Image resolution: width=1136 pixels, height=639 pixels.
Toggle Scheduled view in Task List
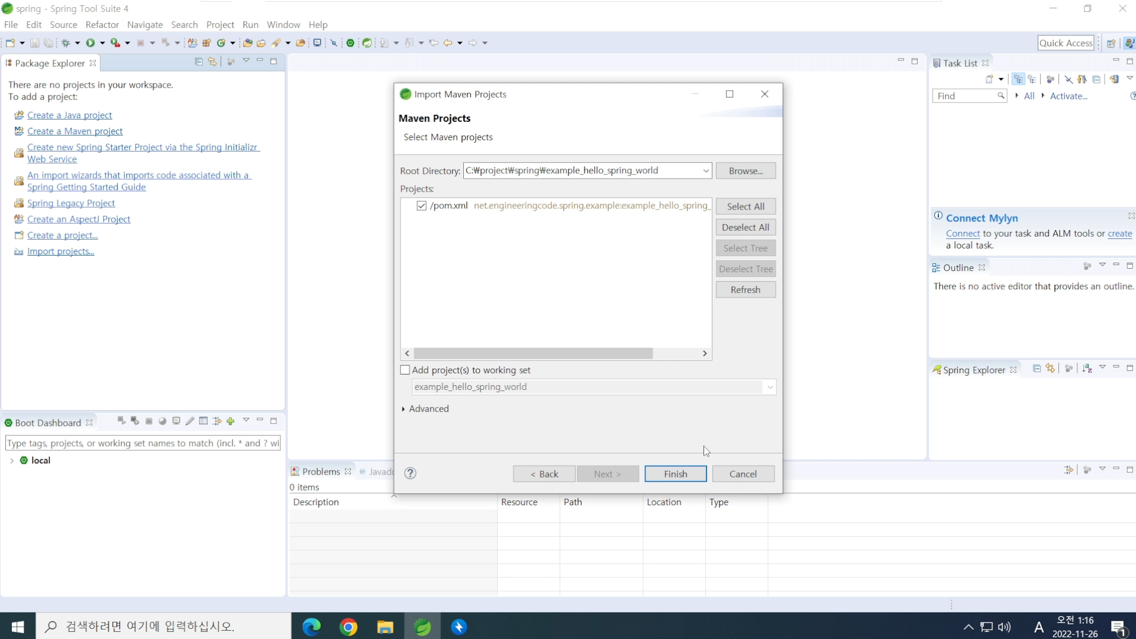(1032, 79)
